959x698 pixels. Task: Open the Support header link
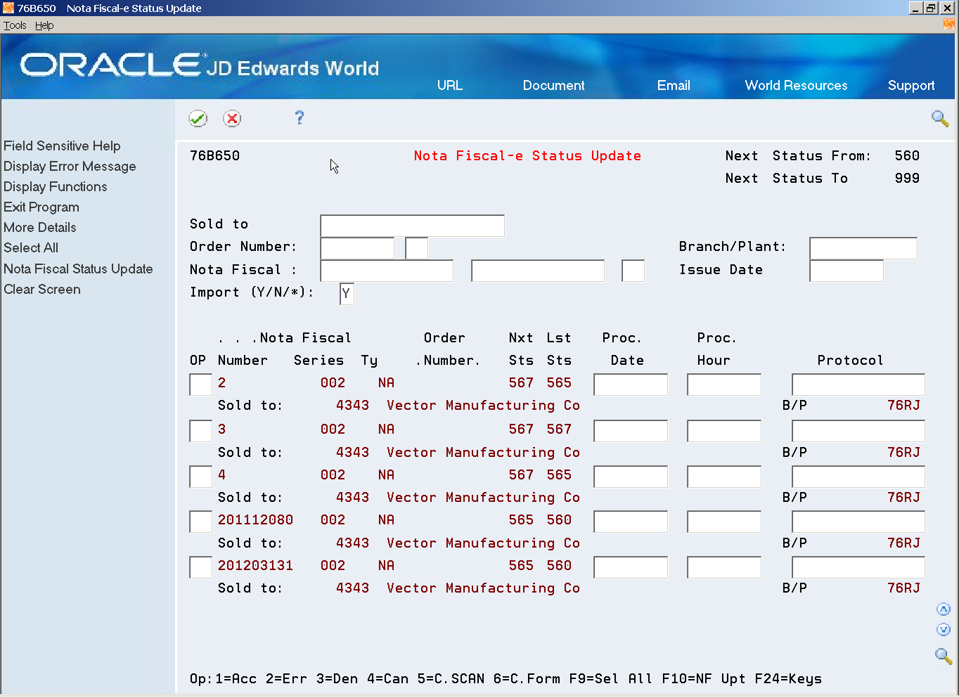(x=911, y=85)
